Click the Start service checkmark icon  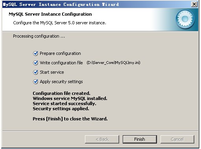pos(35,72)
